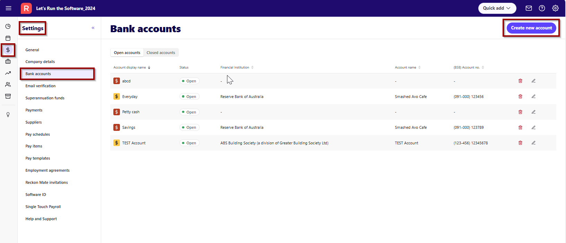Click the Petty cash account name

pyautogui.click(x=131, y=112)
